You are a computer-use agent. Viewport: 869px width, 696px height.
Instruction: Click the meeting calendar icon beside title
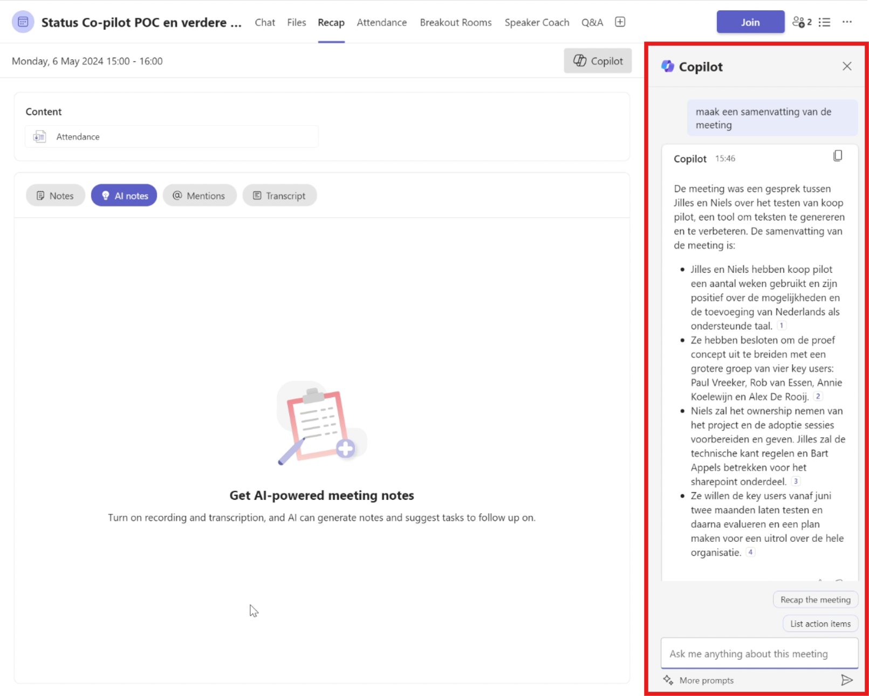coord(23,22)
